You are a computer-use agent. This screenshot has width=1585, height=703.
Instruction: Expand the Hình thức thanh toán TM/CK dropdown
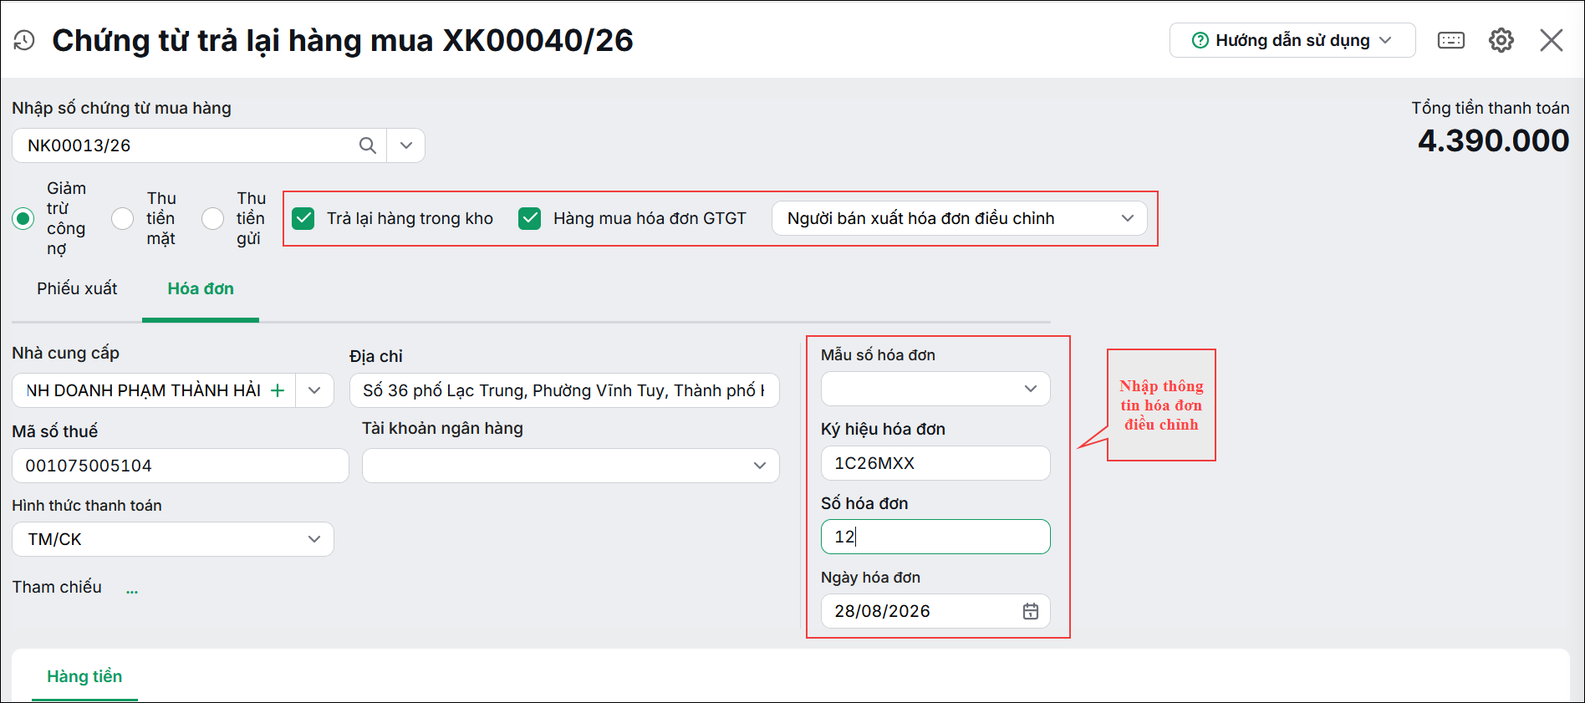click(x=173, y=539)
